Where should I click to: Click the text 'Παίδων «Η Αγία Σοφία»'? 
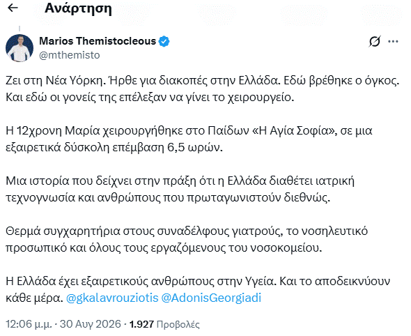click(272, 130)
